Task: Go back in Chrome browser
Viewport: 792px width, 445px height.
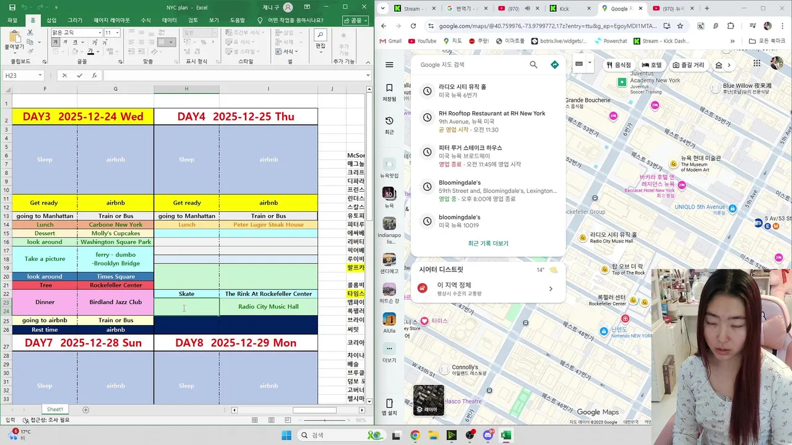Action: point(384,26)
